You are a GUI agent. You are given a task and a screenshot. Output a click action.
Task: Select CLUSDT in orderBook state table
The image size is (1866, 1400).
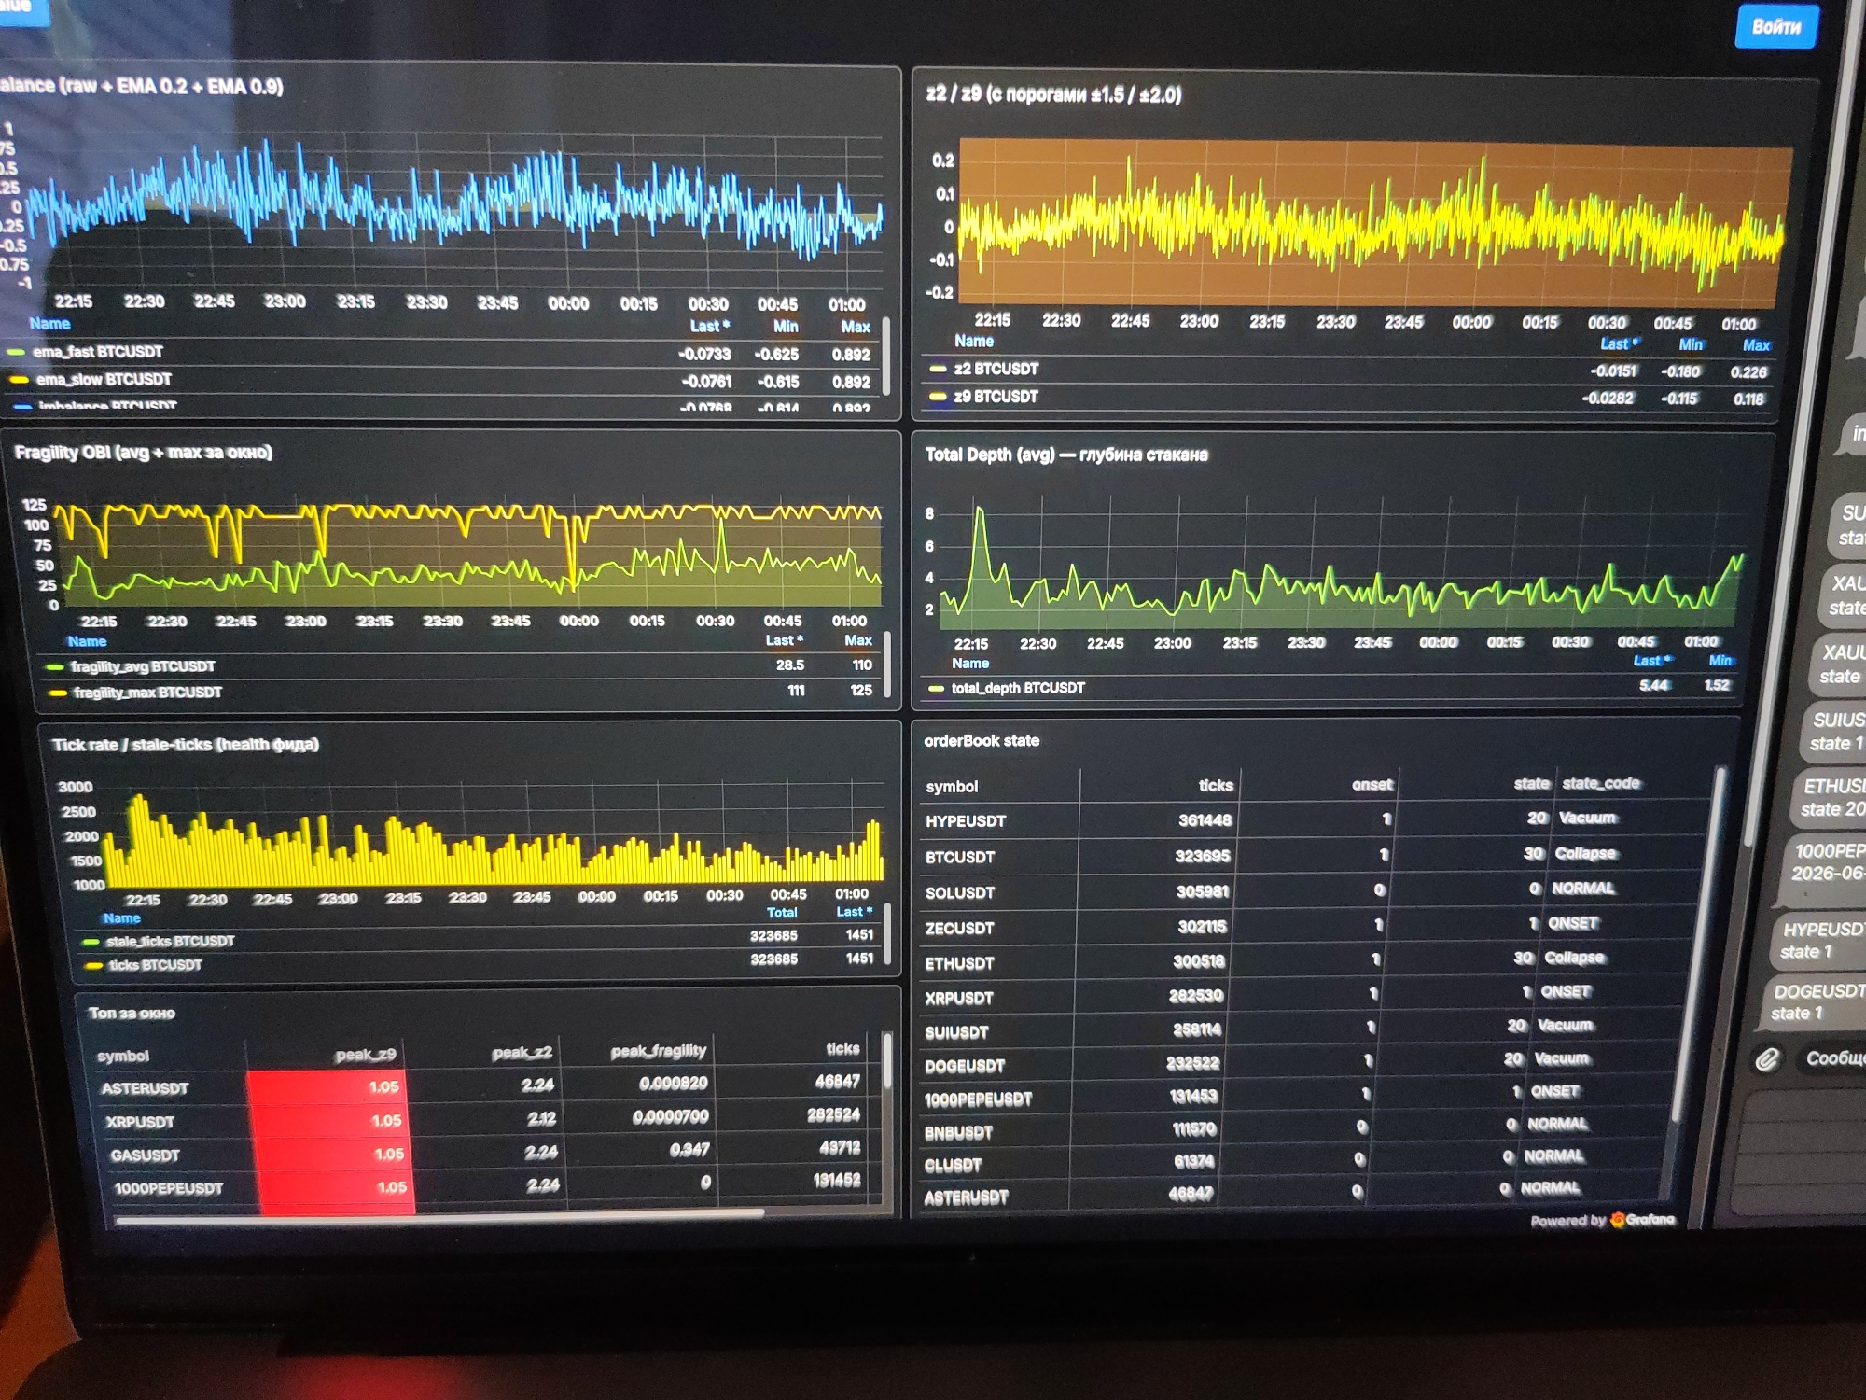(x=953, y=1166)
